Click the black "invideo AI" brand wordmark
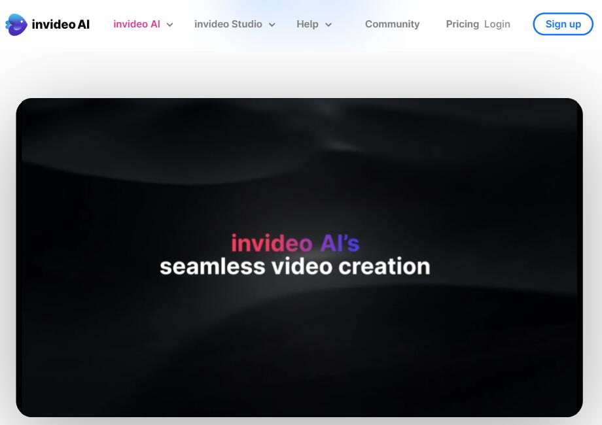Viewport: 602px width, 425px height. [x=61, y=25]
